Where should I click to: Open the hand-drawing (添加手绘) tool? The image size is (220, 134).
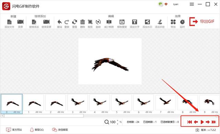pos(159,22)
